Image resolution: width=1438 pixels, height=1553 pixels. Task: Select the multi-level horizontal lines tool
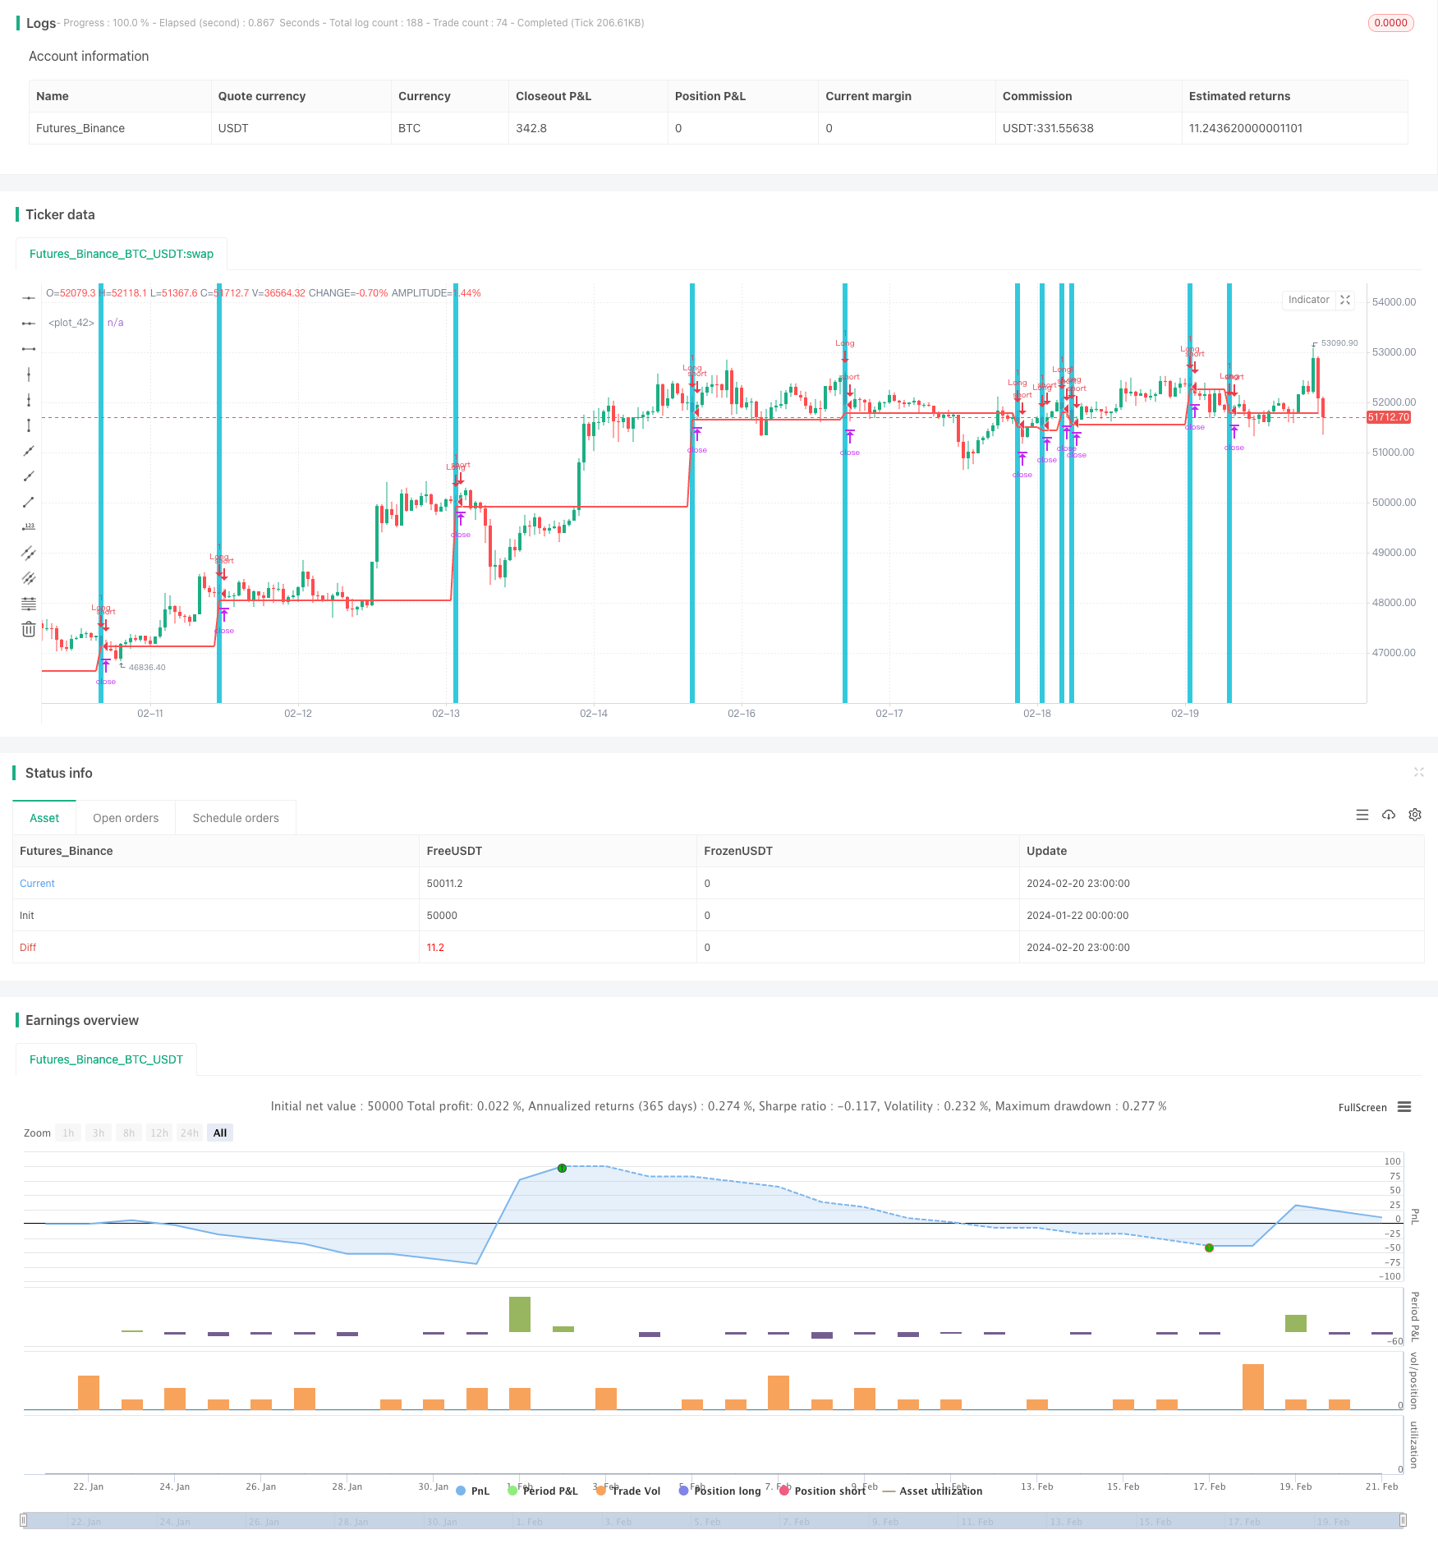point(29,604)
